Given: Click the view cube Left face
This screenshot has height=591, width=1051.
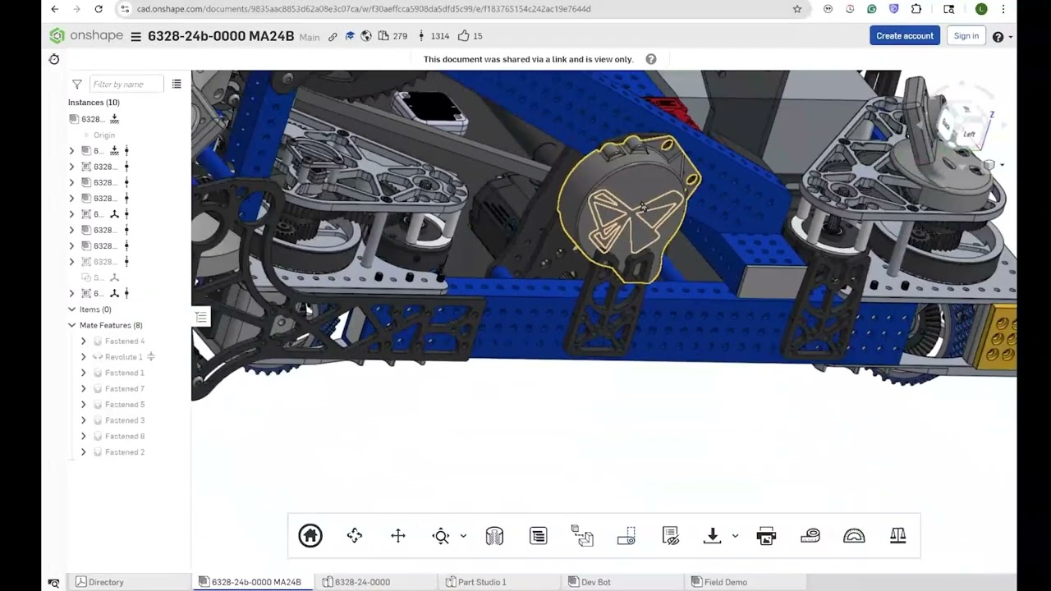Looking at the screenshot, I should pyautogui.click(x=969, y=135).
